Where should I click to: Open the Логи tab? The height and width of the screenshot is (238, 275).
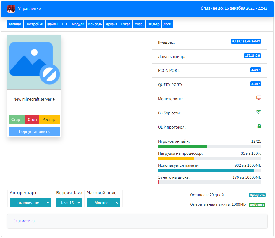click(167, 24)
